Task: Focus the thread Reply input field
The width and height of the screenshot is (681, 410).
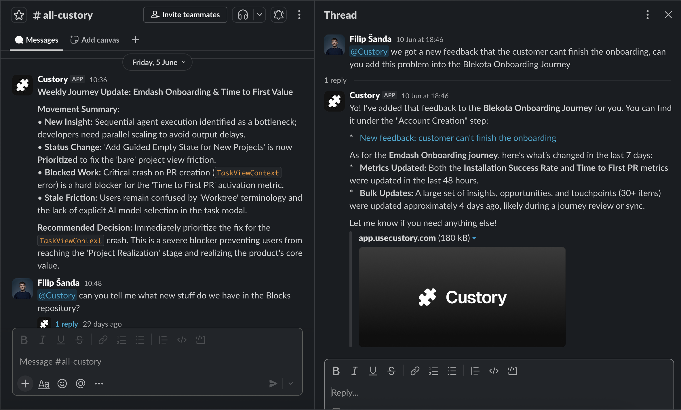Action: [x=499, y=393]
